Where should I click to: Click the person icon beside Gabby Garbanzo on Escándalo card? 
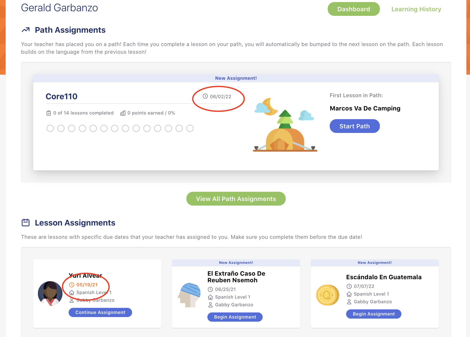[349, 302]
